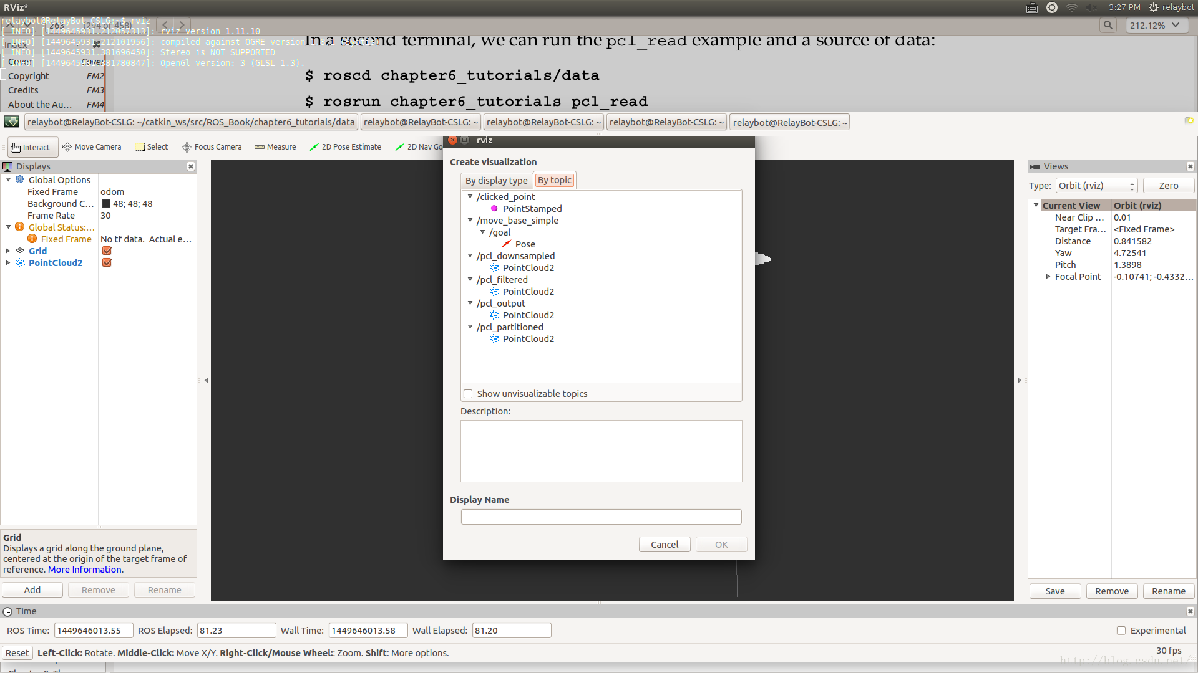Open the view Type dropdown Orbit (rviz)
The image size is (1198, 673).
coord(1097,186)
